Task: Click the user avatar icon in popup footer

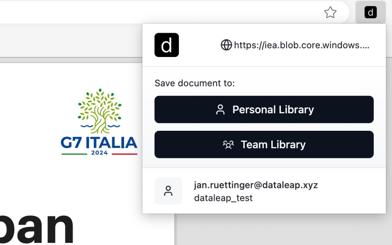Action: (168, 191)
